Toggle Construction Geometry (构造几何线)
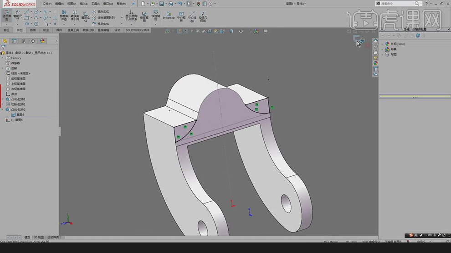 coord(203,17)
